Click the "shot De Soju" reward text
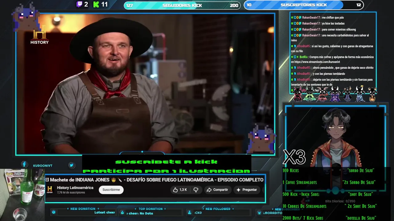Image resolution: width=394 pixels, height=221 pixels. [x=360, y=194]
